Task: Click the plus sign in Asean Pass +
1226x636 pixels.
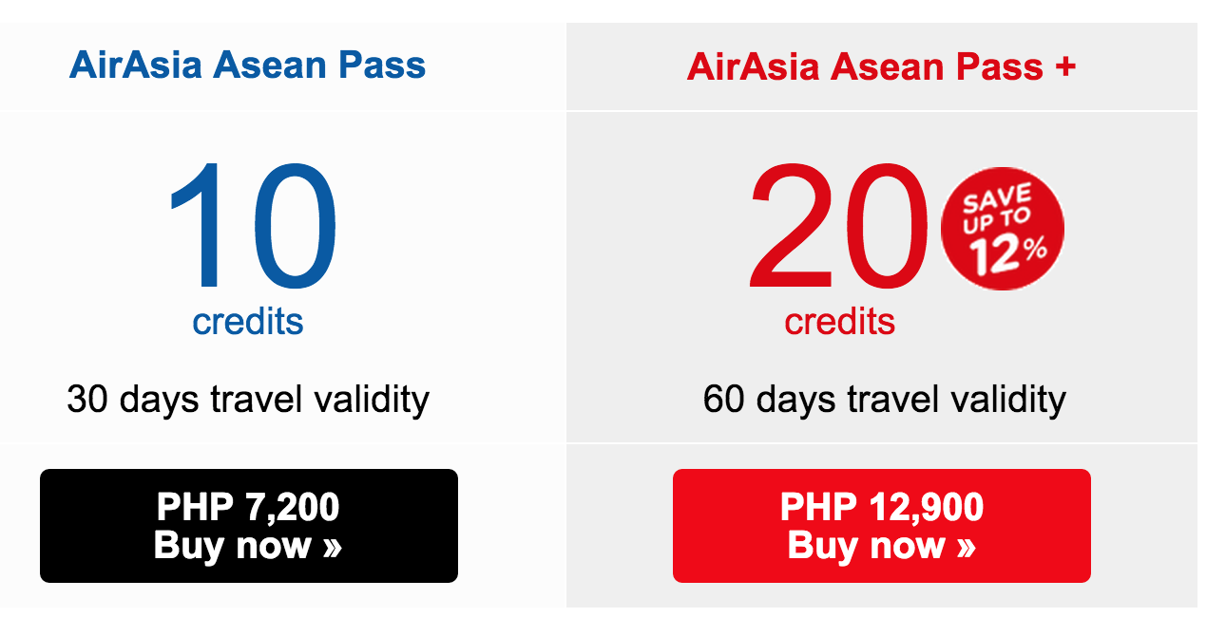Action: [1065, 66]
